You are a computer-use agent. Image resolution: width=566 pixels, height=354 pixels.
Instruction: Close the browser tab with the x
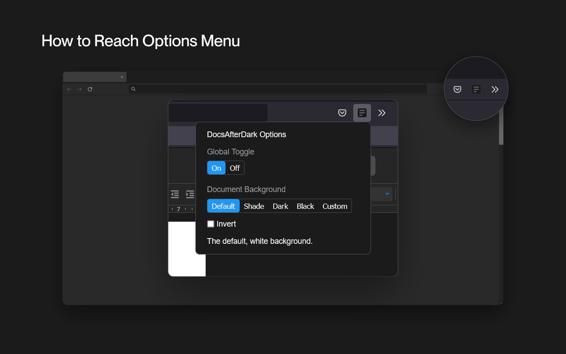(122, 77)
